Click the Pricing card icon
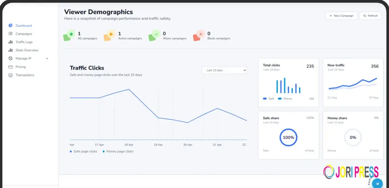 point(10,67)
